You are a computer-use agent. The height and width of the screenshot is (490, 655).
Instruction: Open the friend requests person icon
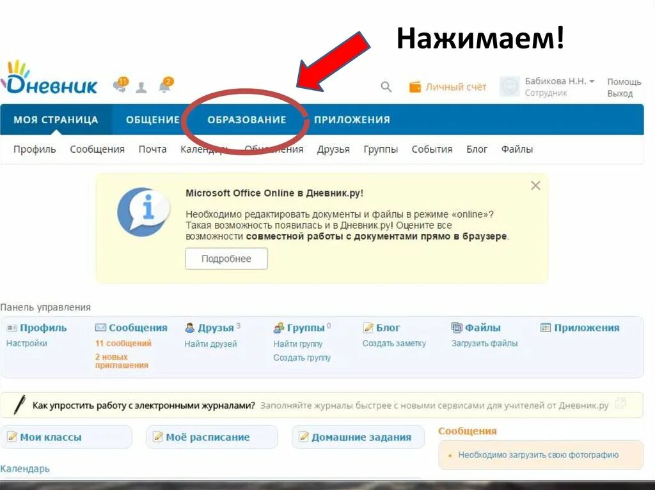[141, 88]
